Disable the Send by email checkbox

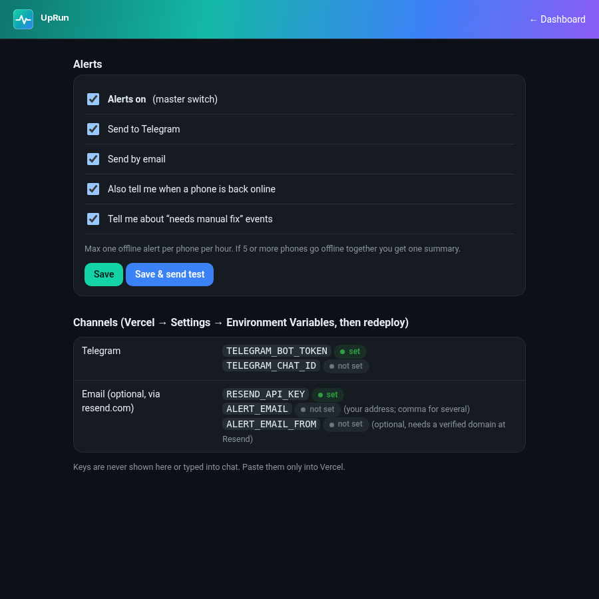coord(93,159)
